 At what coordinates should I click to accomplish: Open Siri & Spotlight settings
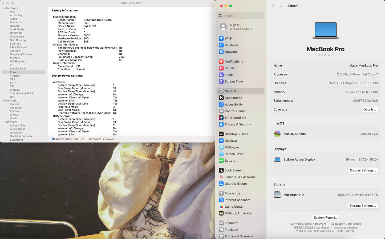[235, 118]
